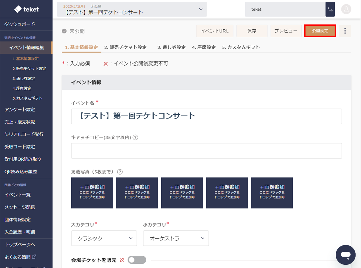Open the 大カテゴリ クラシック dropdown

click(x=104, y=238)
